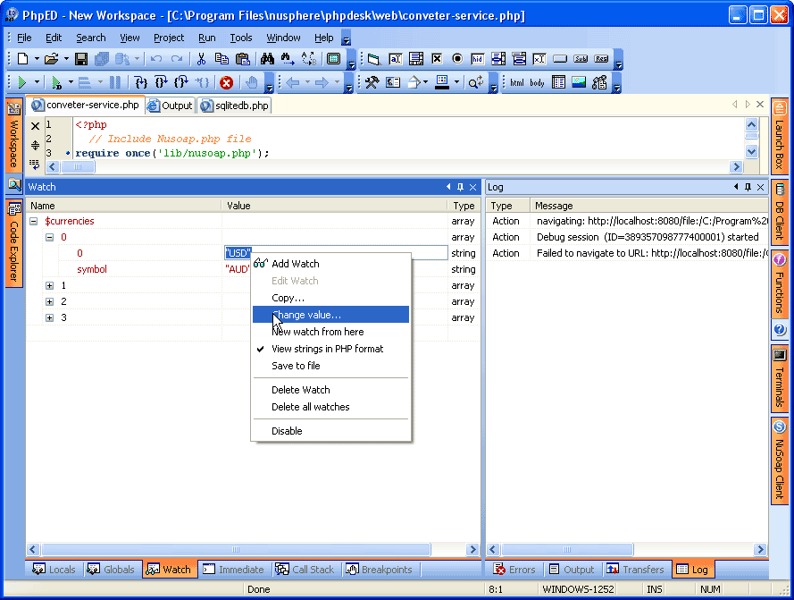
Task: Open the Tools menu
Action: (x=241, y=38)
